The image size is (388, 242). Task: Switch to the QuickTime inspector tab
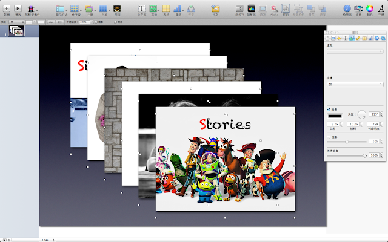point(383,38)
